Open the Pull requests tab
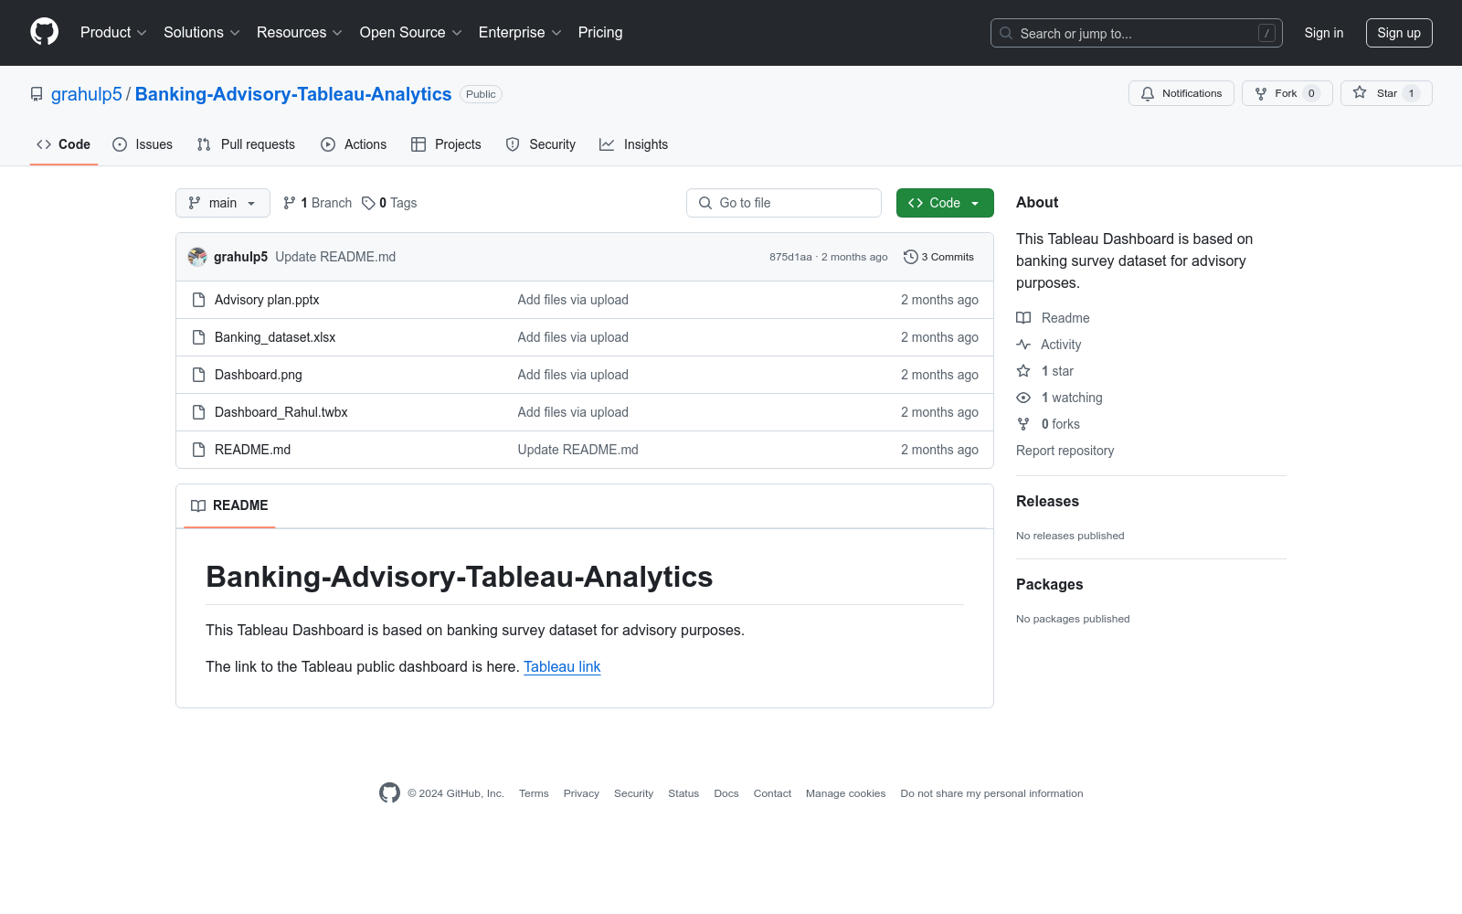The width and height of the screenshot is (1462, 914). [246, 144]
